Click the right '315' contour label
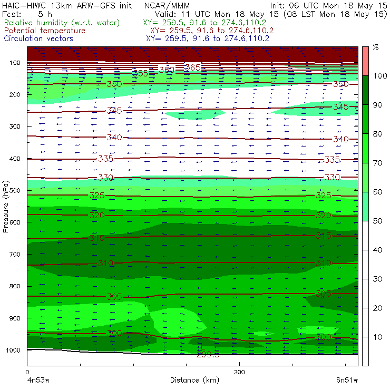This screenshot has height=390, width=390. tap(324, 236)
